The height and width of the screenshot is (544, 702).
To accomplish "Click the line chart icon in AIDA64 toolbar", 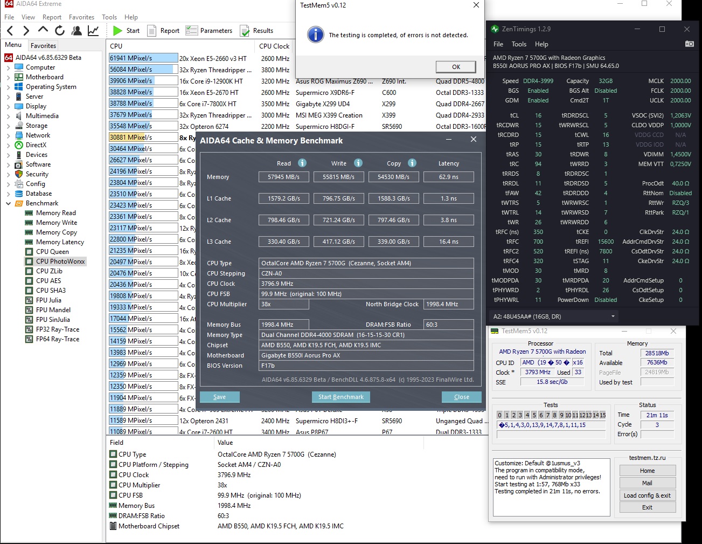I will (x=93, y=31).
